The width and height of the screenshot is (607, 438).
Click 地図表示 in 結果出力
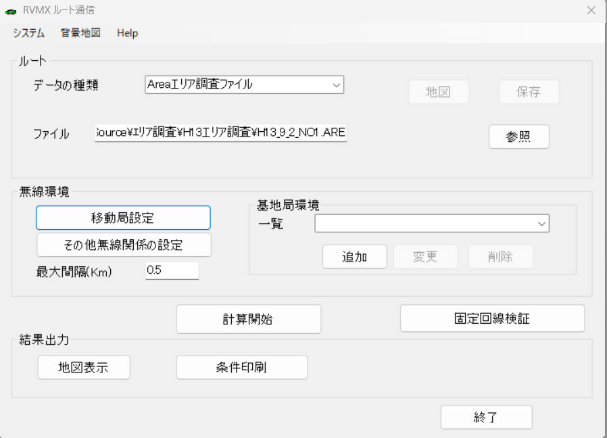[x=84, y=368]
